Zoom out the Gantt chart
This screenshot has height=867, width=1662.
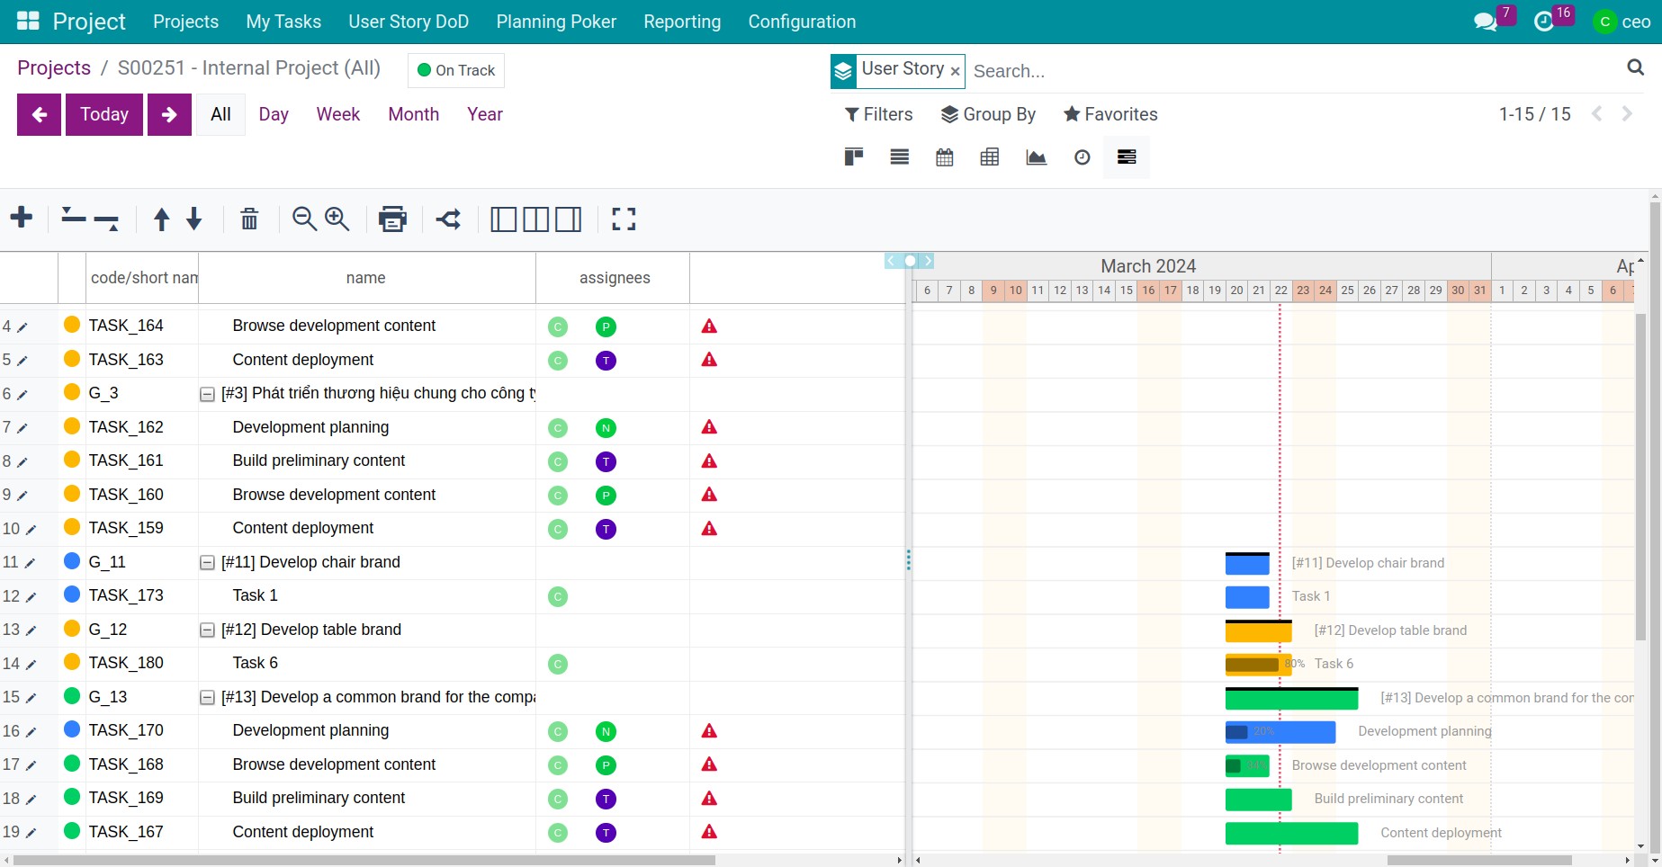coord(304,219)
